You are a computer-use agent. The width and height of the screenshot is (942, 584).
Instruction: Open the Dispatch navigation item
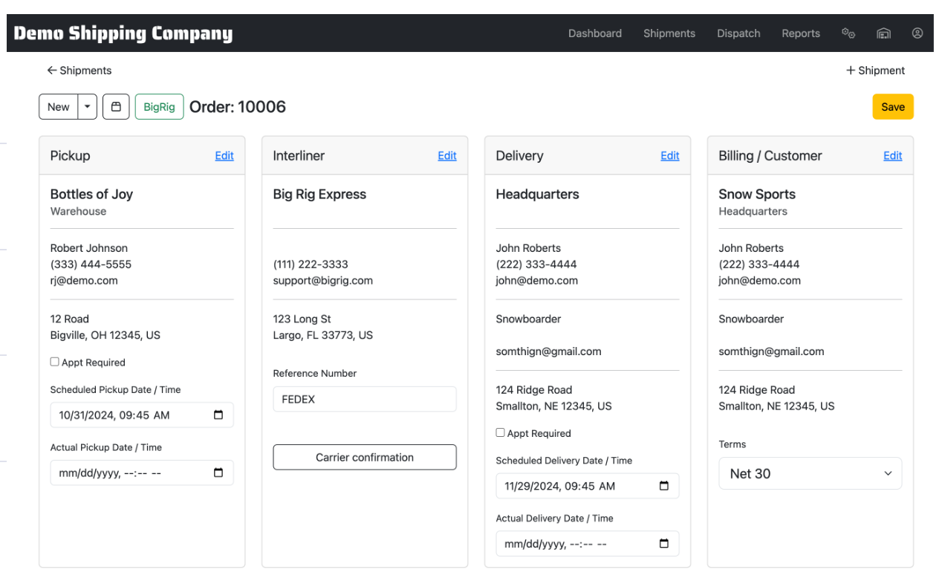[x=738, y=33]
